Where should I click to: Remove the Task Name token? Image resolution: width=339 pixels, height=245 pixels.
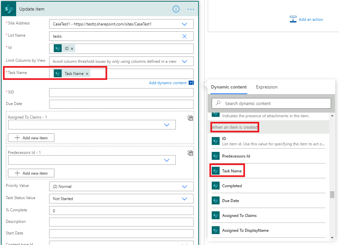87,74
